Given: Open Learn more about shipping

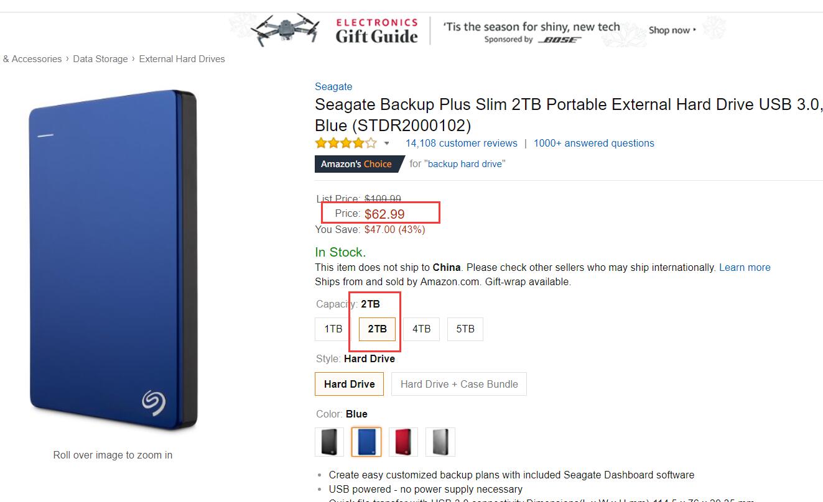Looking at the screenshot, I should pos(745,267).
